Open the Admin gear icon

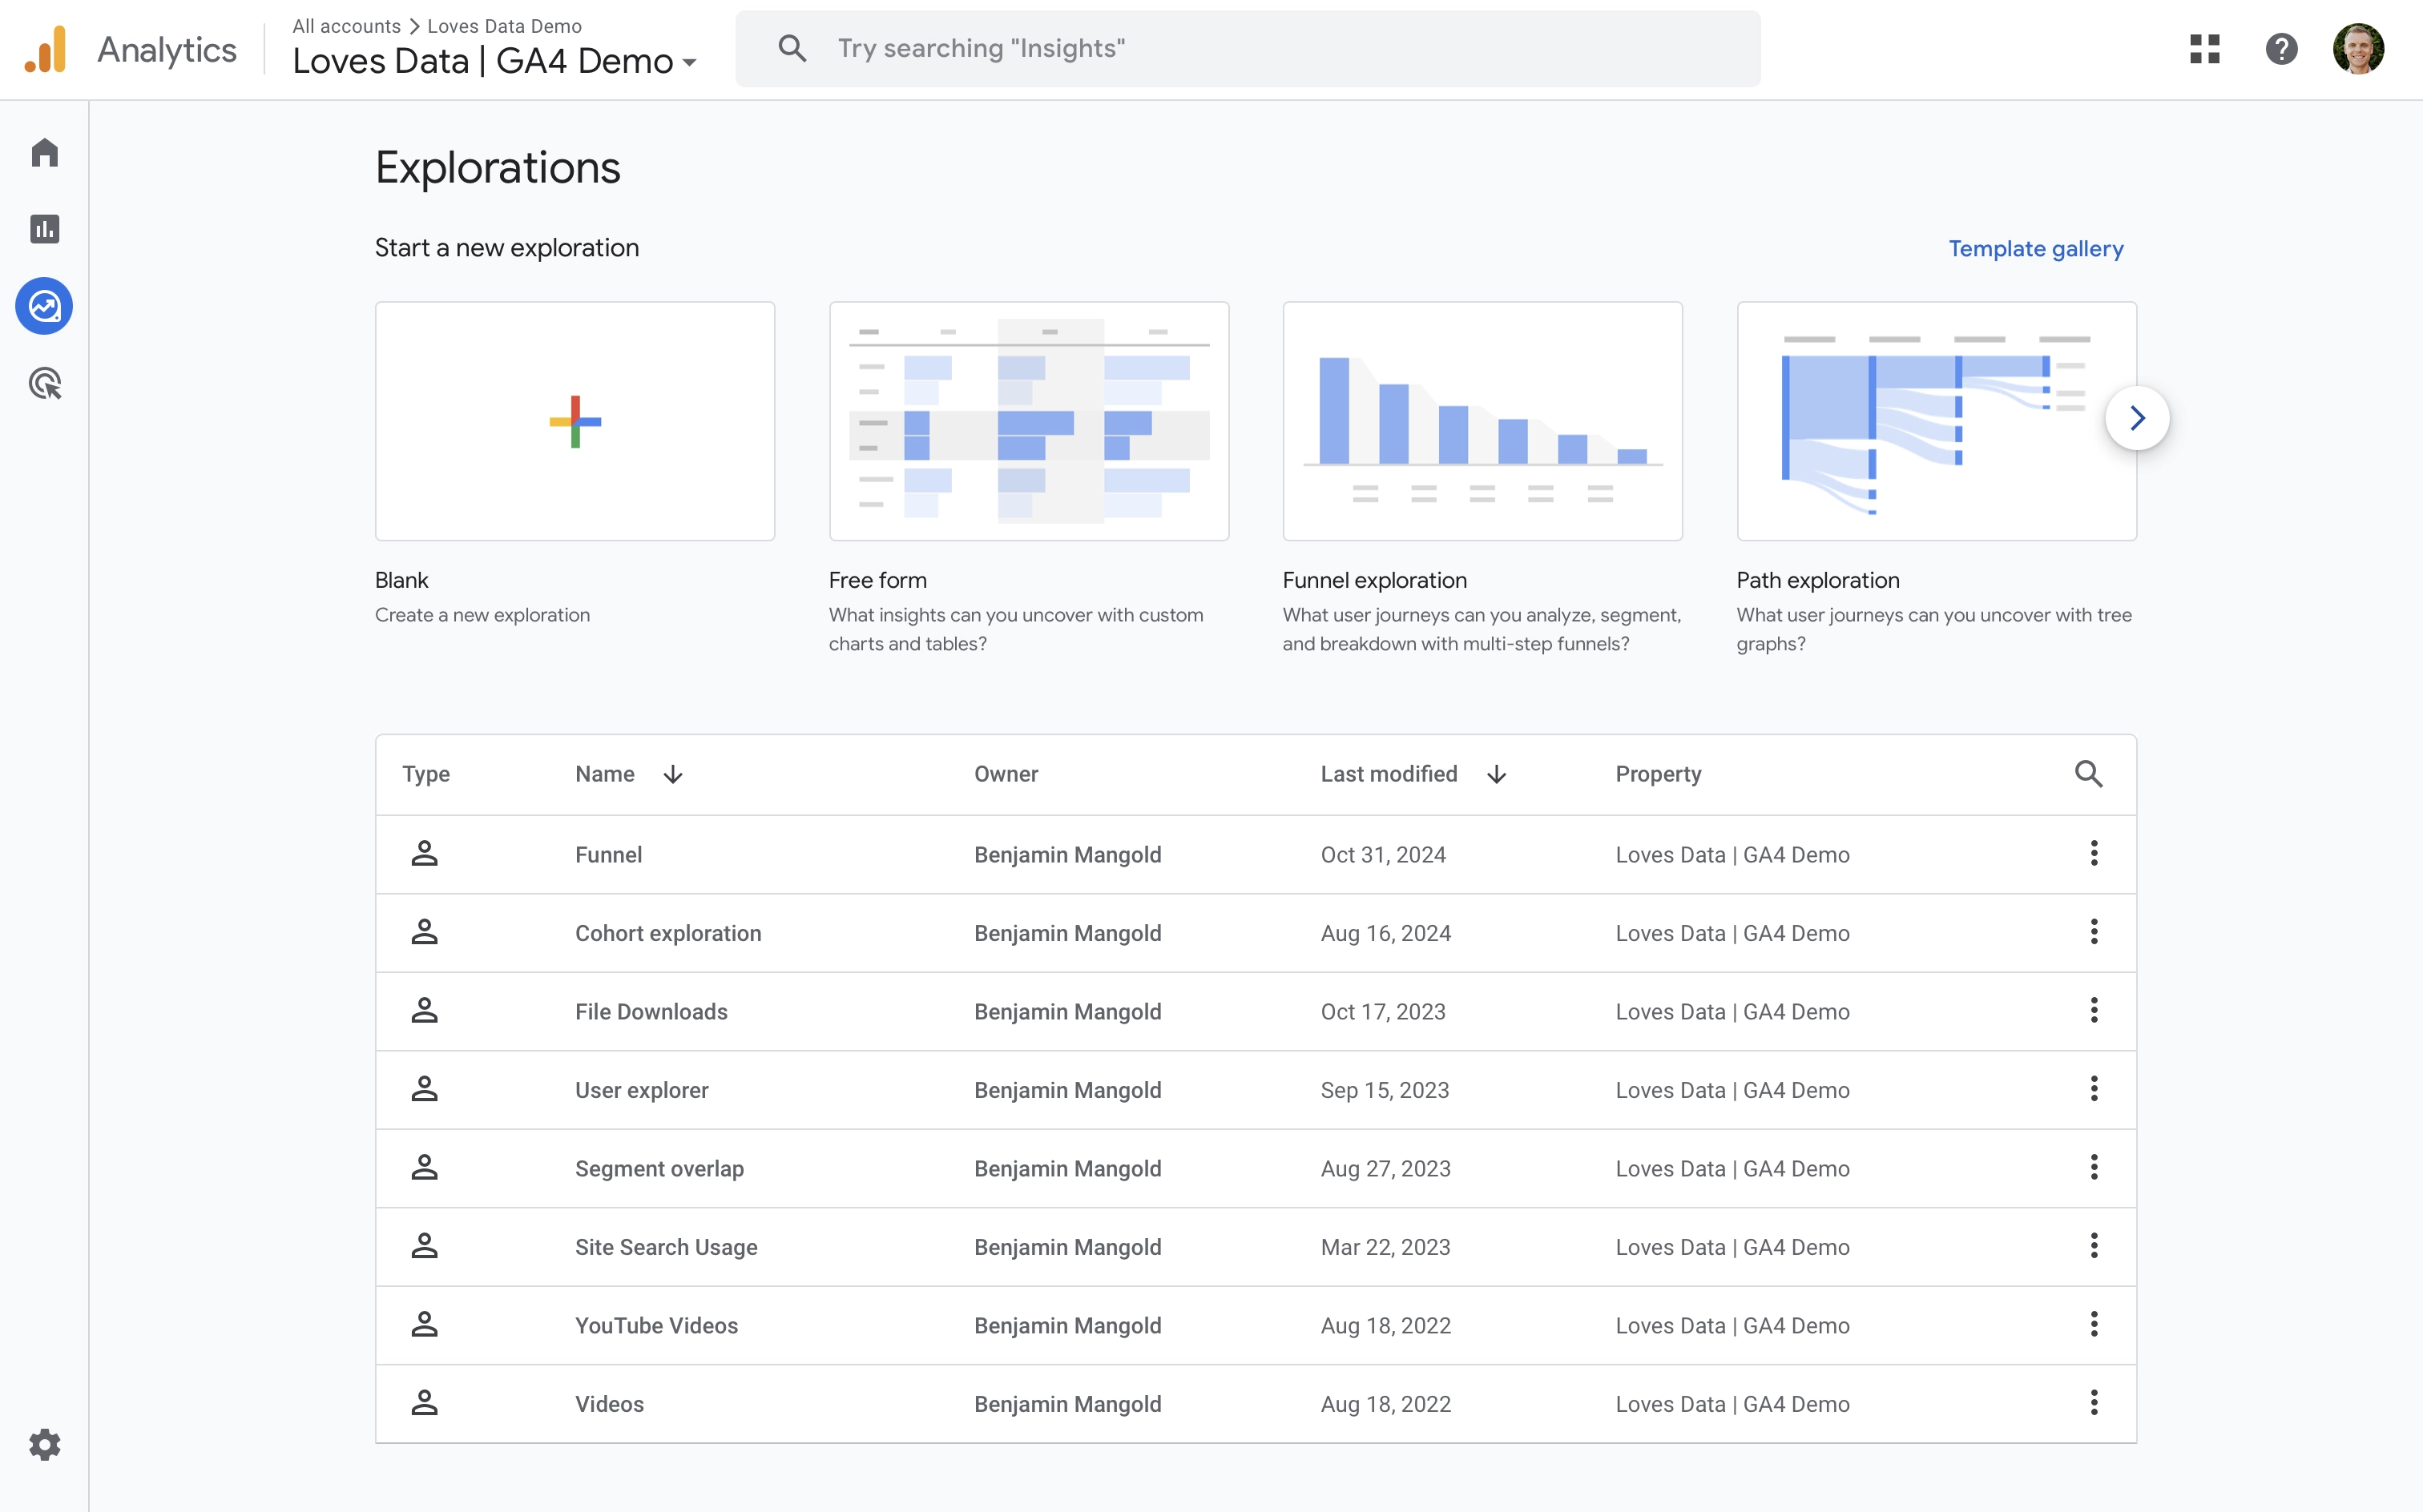click(x=44, y=1444)
